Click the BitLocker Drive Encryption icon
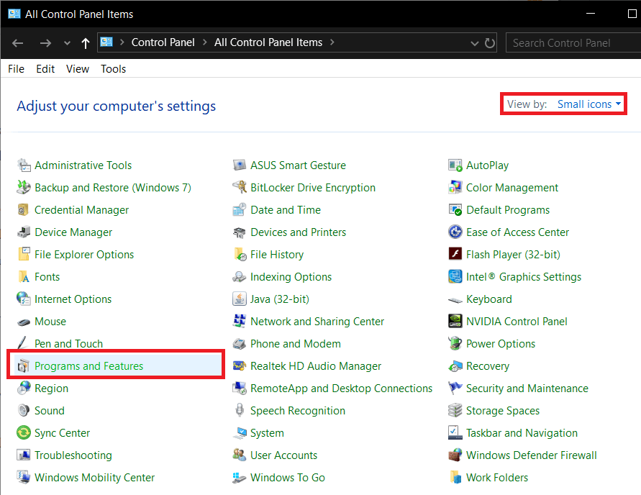 tap(240, 188)
